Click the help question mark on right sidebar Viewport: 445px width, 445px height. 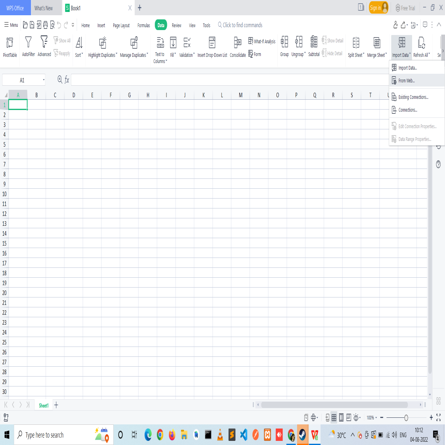click(438, 164)
